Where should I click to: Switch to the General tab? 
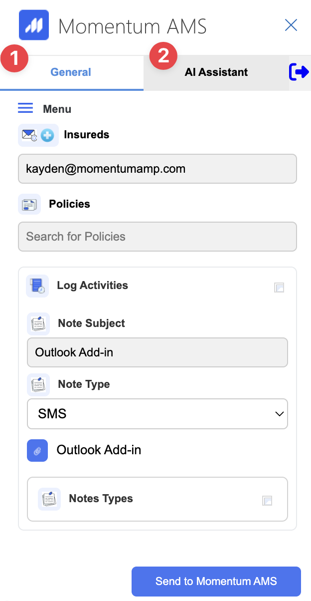(71, 72)
